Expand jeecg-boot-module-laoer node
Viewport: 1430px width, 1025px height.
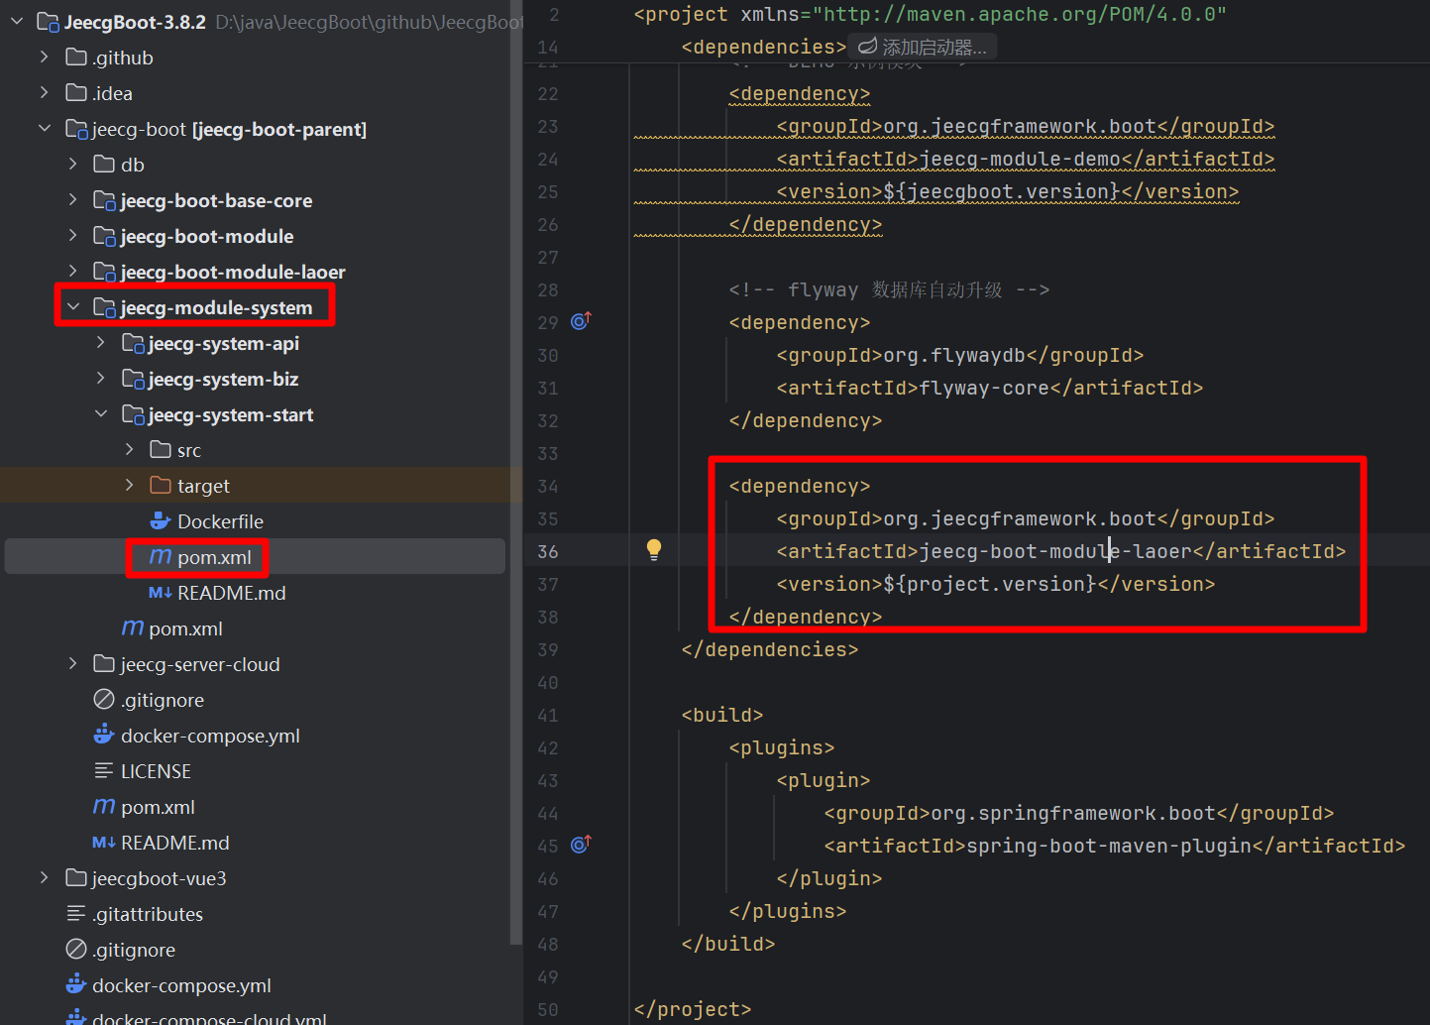(73, 271)
